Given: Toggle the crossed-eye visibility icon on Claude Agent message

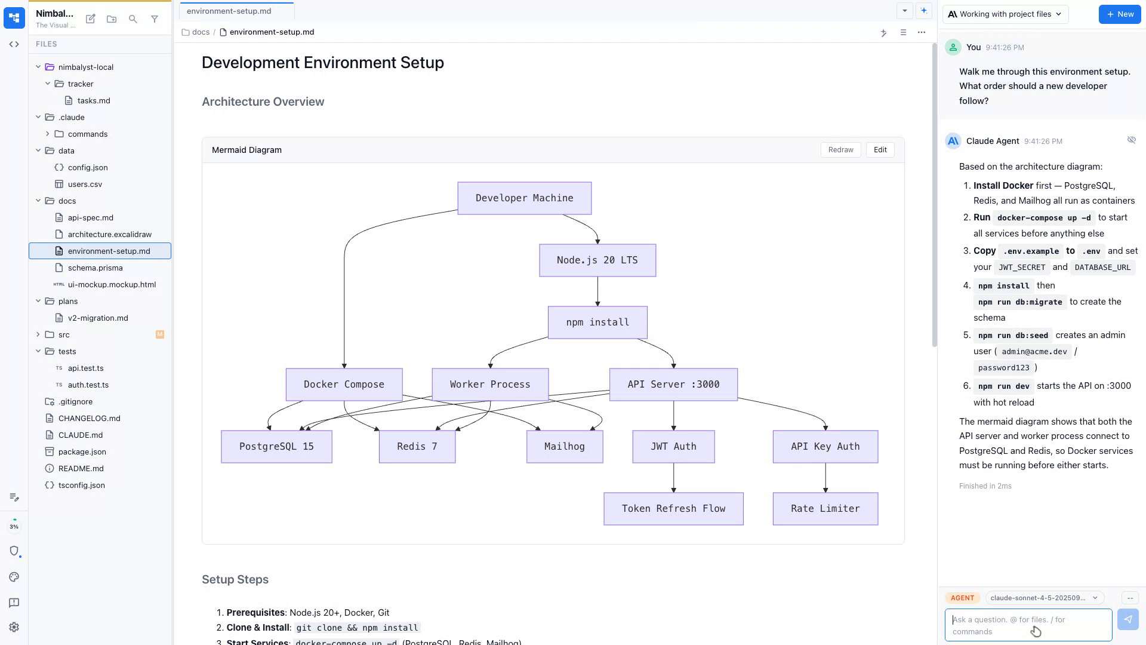Looking at the screenshot, I should [x=1131, y=140].
